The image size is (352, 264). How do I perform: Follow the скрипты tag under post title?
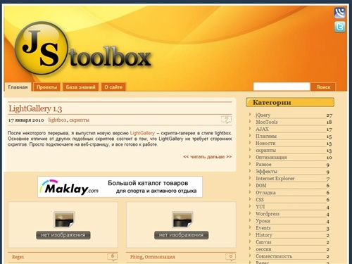[79, 120]
